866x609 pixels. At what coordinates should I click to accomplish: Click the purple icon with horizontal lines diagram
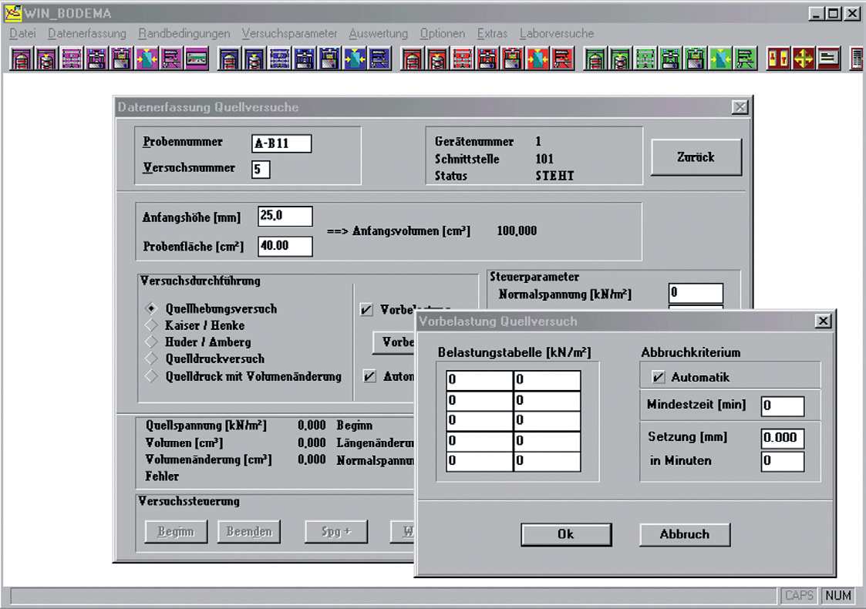pyautogui.click(x=172, y=59)
